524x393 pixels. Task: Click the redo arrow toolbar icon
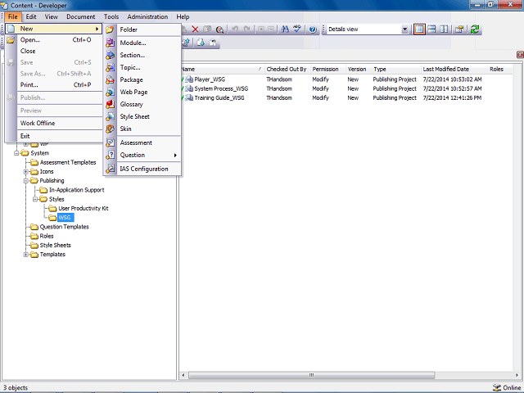(247, 29)
